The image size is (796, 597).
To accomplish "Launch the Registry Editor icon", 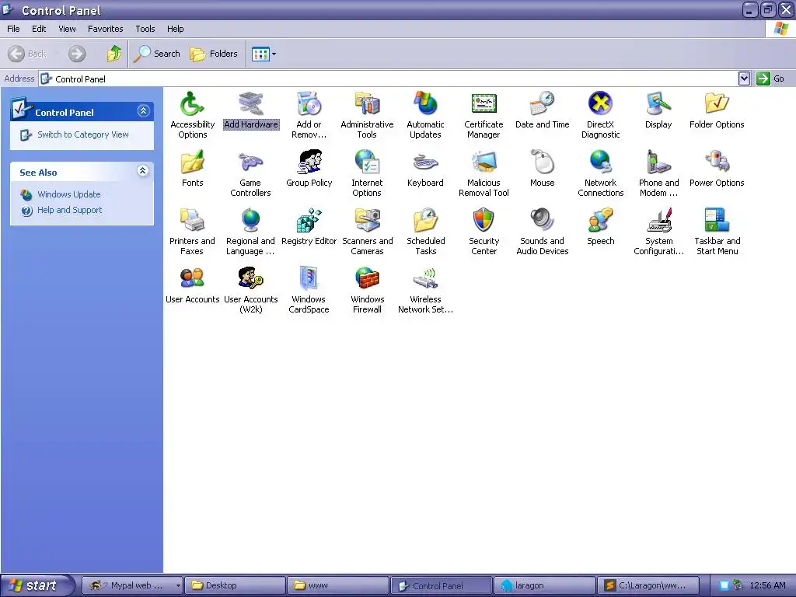I will (309, 221).
